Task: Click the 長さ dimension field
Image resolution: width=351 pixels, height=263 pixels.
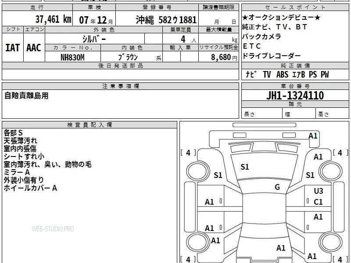Action: pyautogui.click(x=262, y=113)
